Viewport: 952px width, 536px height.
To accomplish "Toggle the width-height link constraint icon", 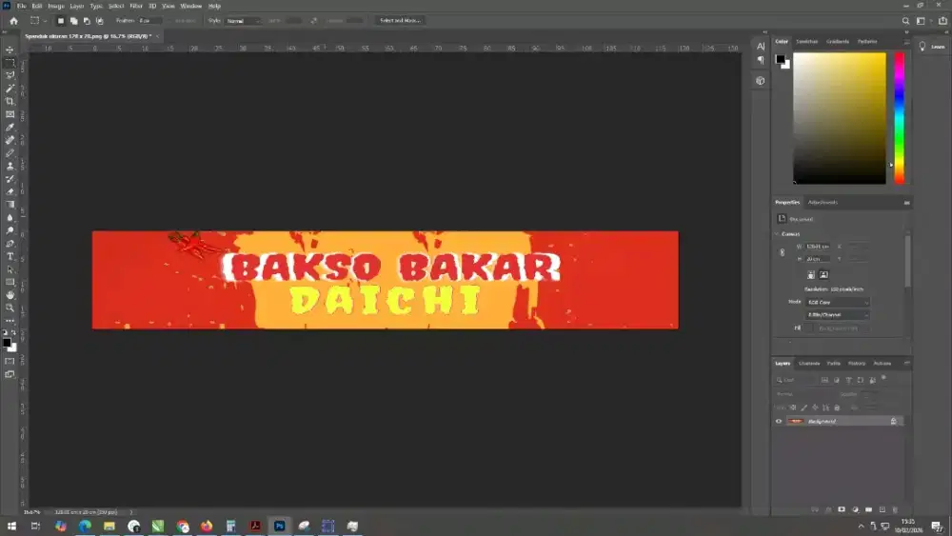I will point(782,252).
